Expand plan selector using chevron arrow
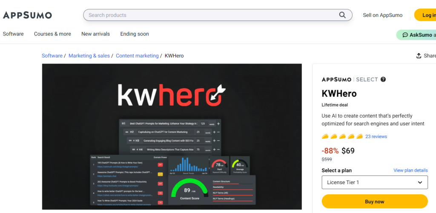The image size is (436, 213). point(420,182)
